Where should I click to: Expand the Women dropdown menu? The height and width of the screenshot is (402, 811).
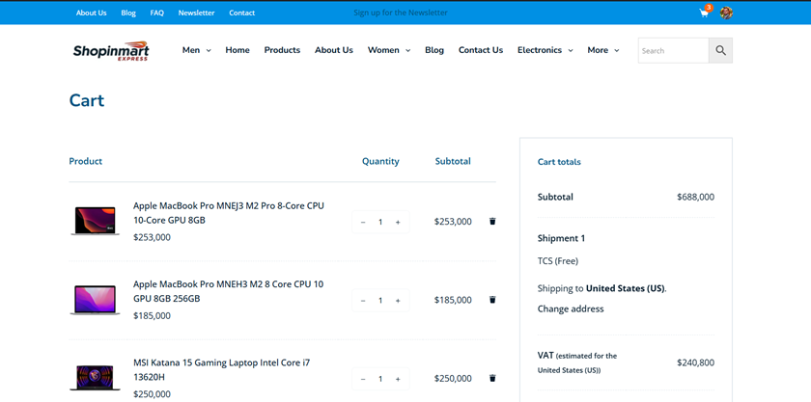click(388, 50)
